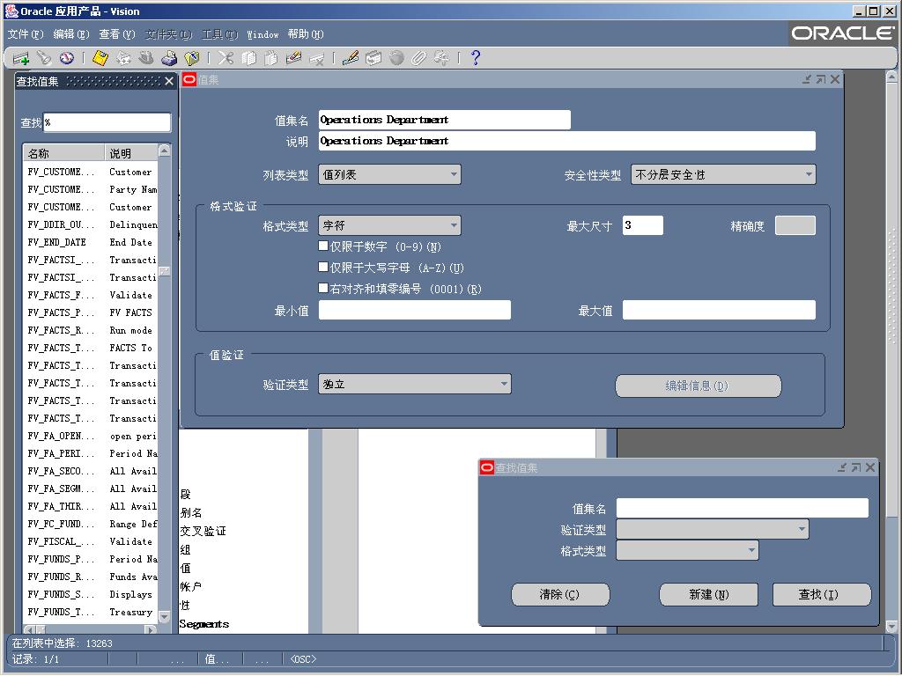Open the Show Navigator toolbar icon

(x=67, y=58)
